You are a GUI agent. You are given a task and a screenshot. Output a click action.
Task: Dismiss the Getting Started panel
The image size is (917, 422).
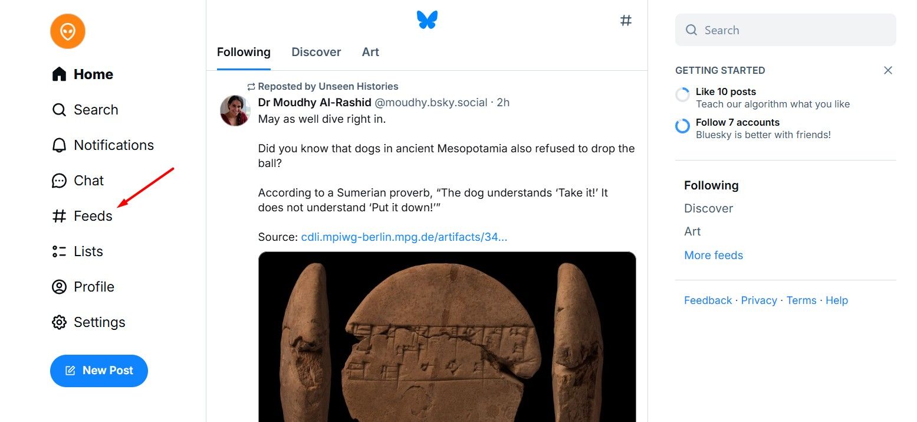[x=888, y=70]
